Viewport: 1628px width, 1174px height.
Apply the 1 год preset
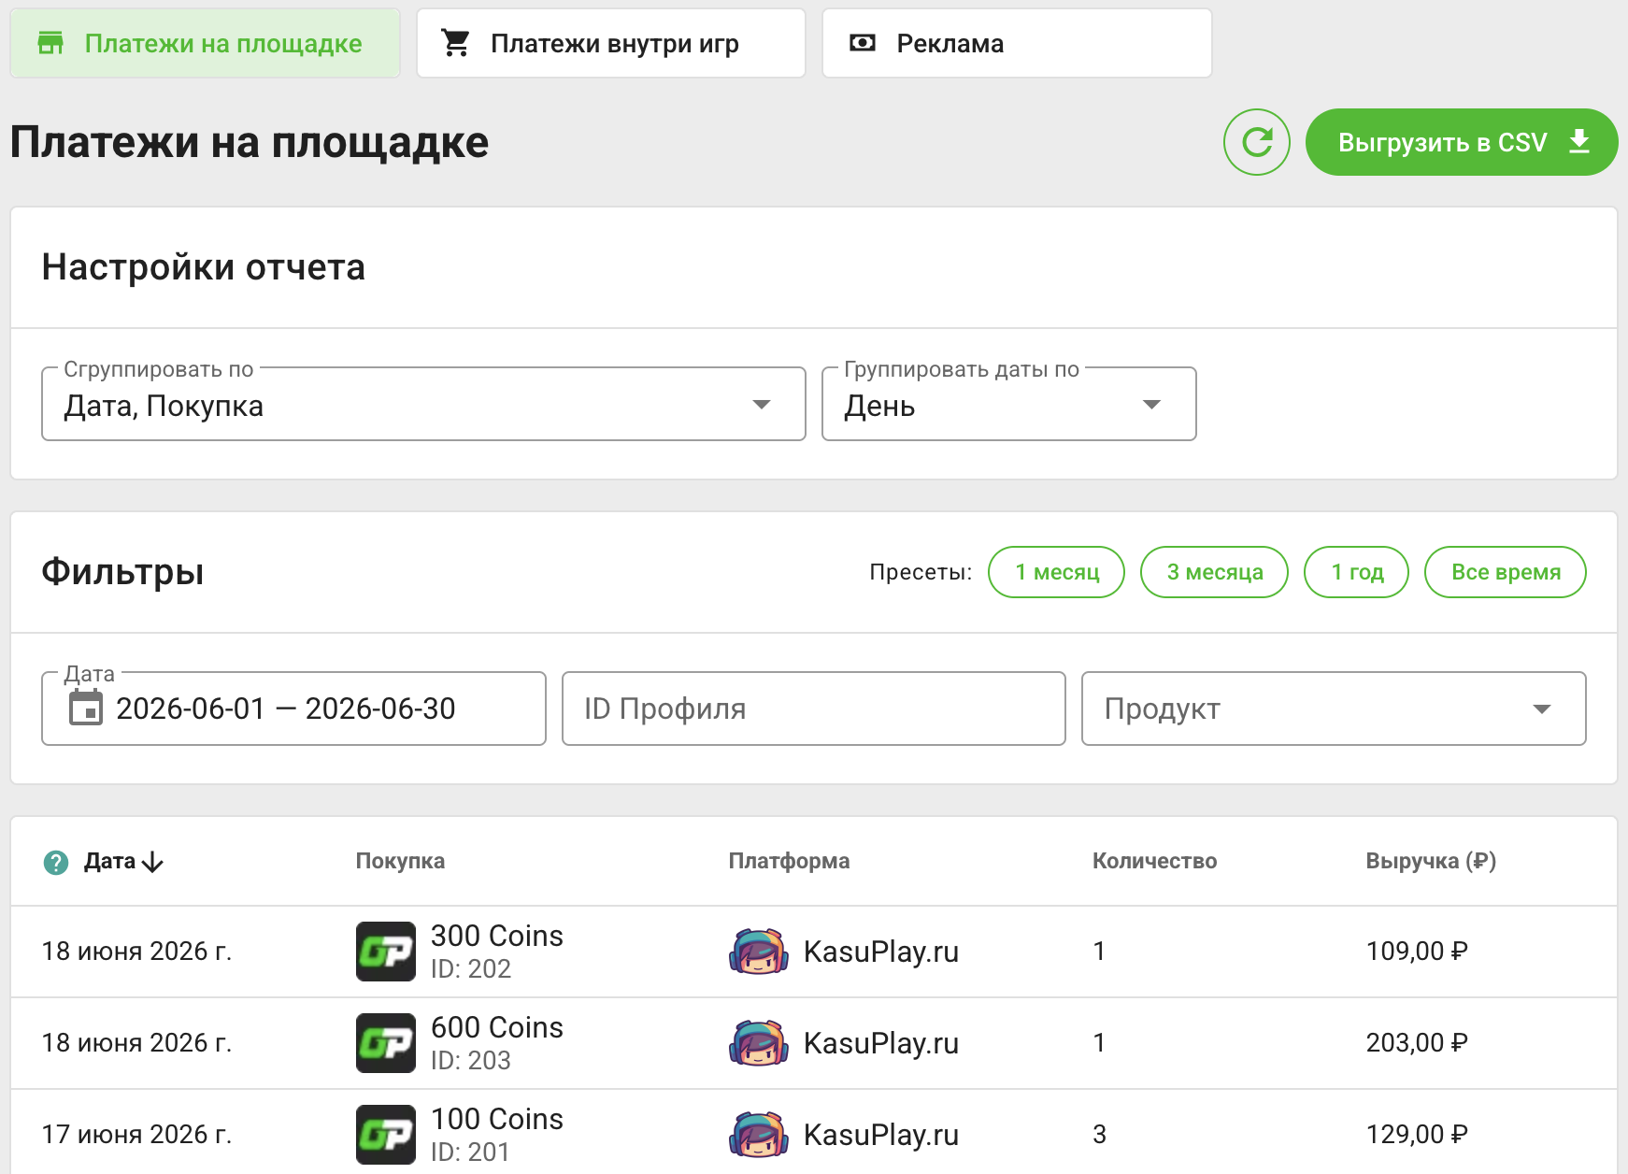point(1356,572)
